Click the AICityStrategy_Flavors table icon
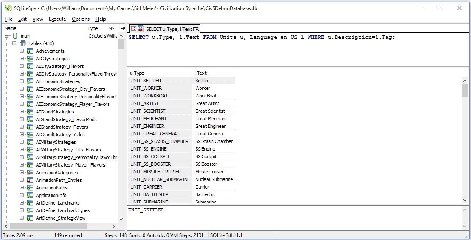The width and height of the screenshot is (471, 240). click(30, 66)
